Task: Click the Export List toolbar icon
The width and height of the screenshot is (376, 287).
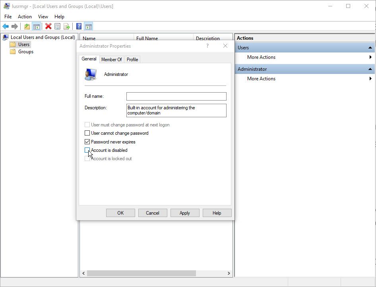Action: point(67,27)
